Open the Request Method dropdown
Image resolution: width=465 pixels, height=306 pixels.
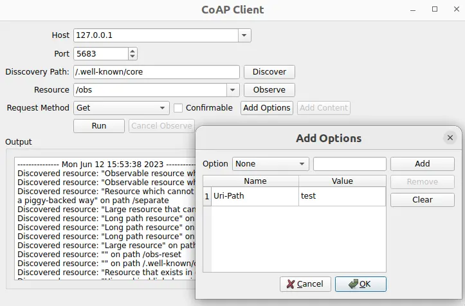pos(163,108)
